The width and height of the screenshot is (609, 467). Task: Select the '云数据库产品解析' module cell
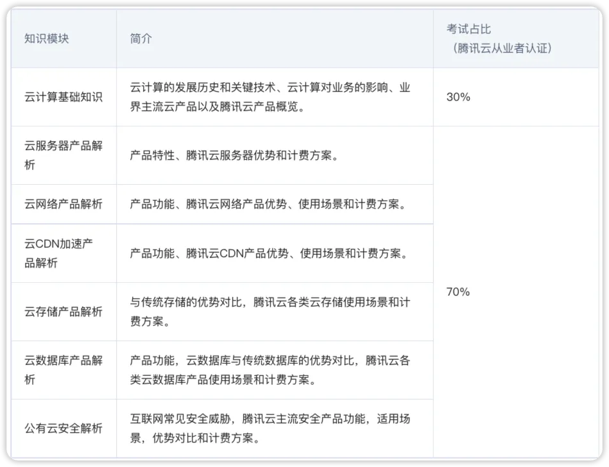click(x=64, y=370)
